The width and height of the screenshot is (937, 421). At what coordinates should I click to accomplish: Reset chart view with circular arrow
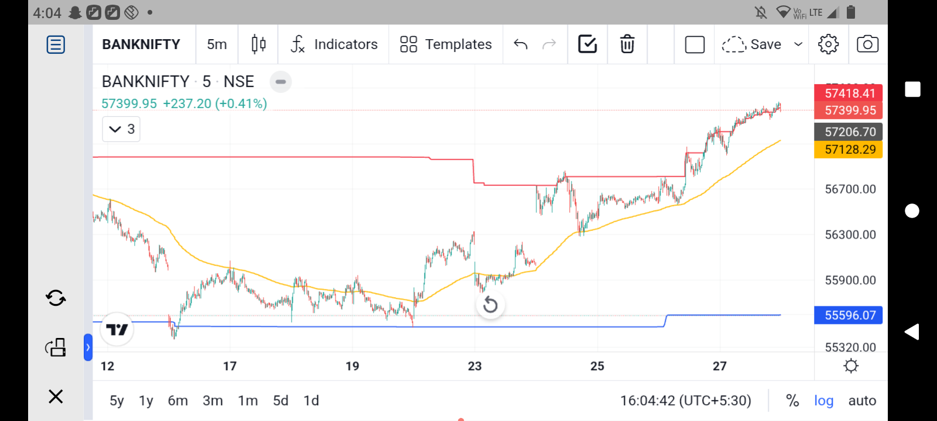click(490, 305)
